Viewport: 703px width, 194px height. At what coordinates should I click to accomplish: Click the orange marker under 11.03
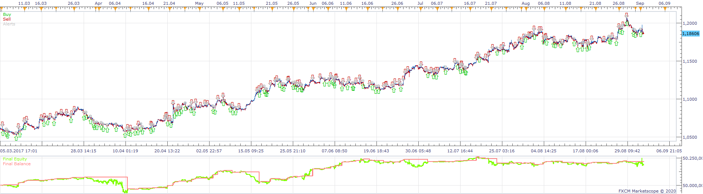(x=24, y=9)
